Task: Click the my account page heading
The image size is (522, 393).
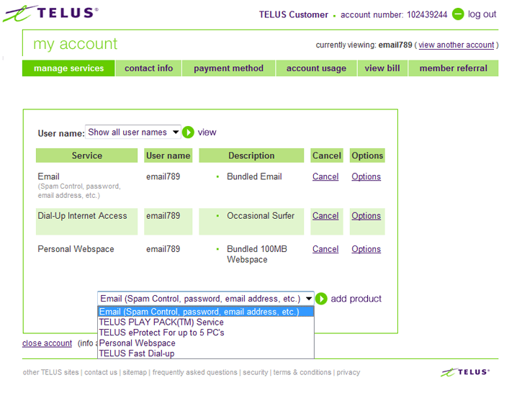Action: [x=75, y=44]
